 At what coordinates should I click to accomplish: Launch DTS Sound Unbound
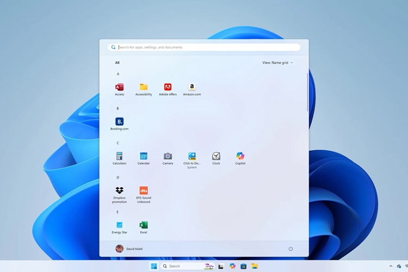(144, 195)
